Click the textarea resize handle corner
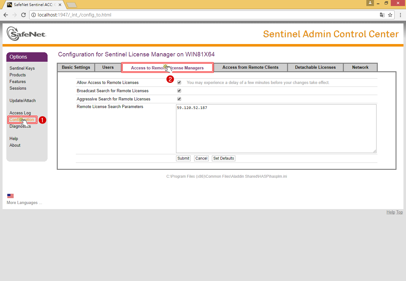The image size is (406, 281). (375, 151)
